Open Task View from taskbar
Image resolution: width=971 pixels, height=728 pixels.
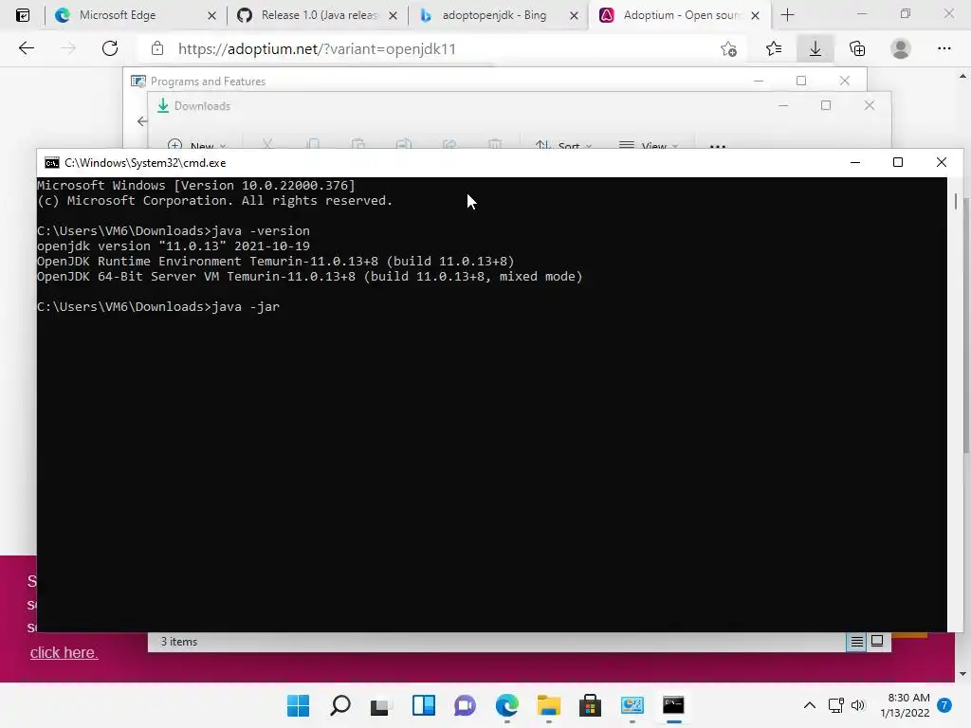tap(381, 705)
